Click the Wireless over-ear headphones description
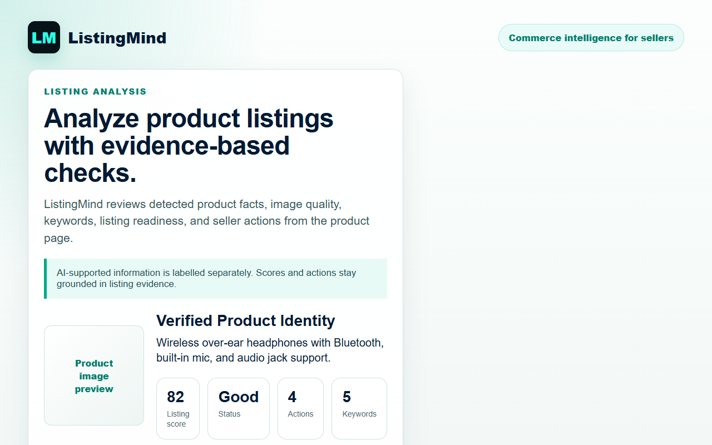This screenshot has height=445, width=712. tap(270, 350)
